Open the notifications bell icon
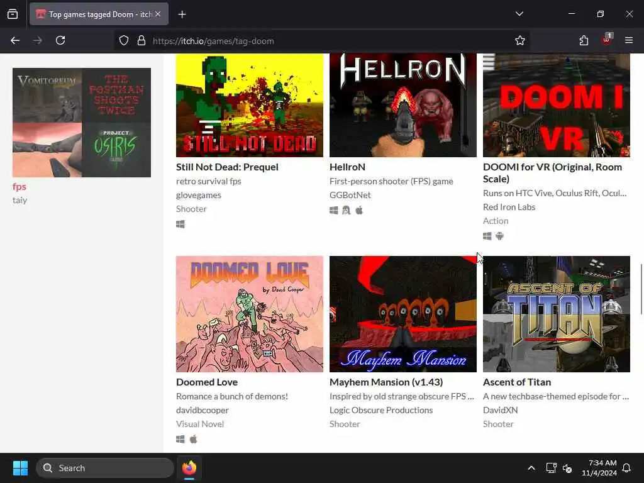 pyautogui.click(x=626, y=468)
